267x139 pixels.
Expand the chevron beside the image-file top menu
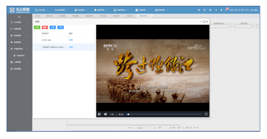128,10
